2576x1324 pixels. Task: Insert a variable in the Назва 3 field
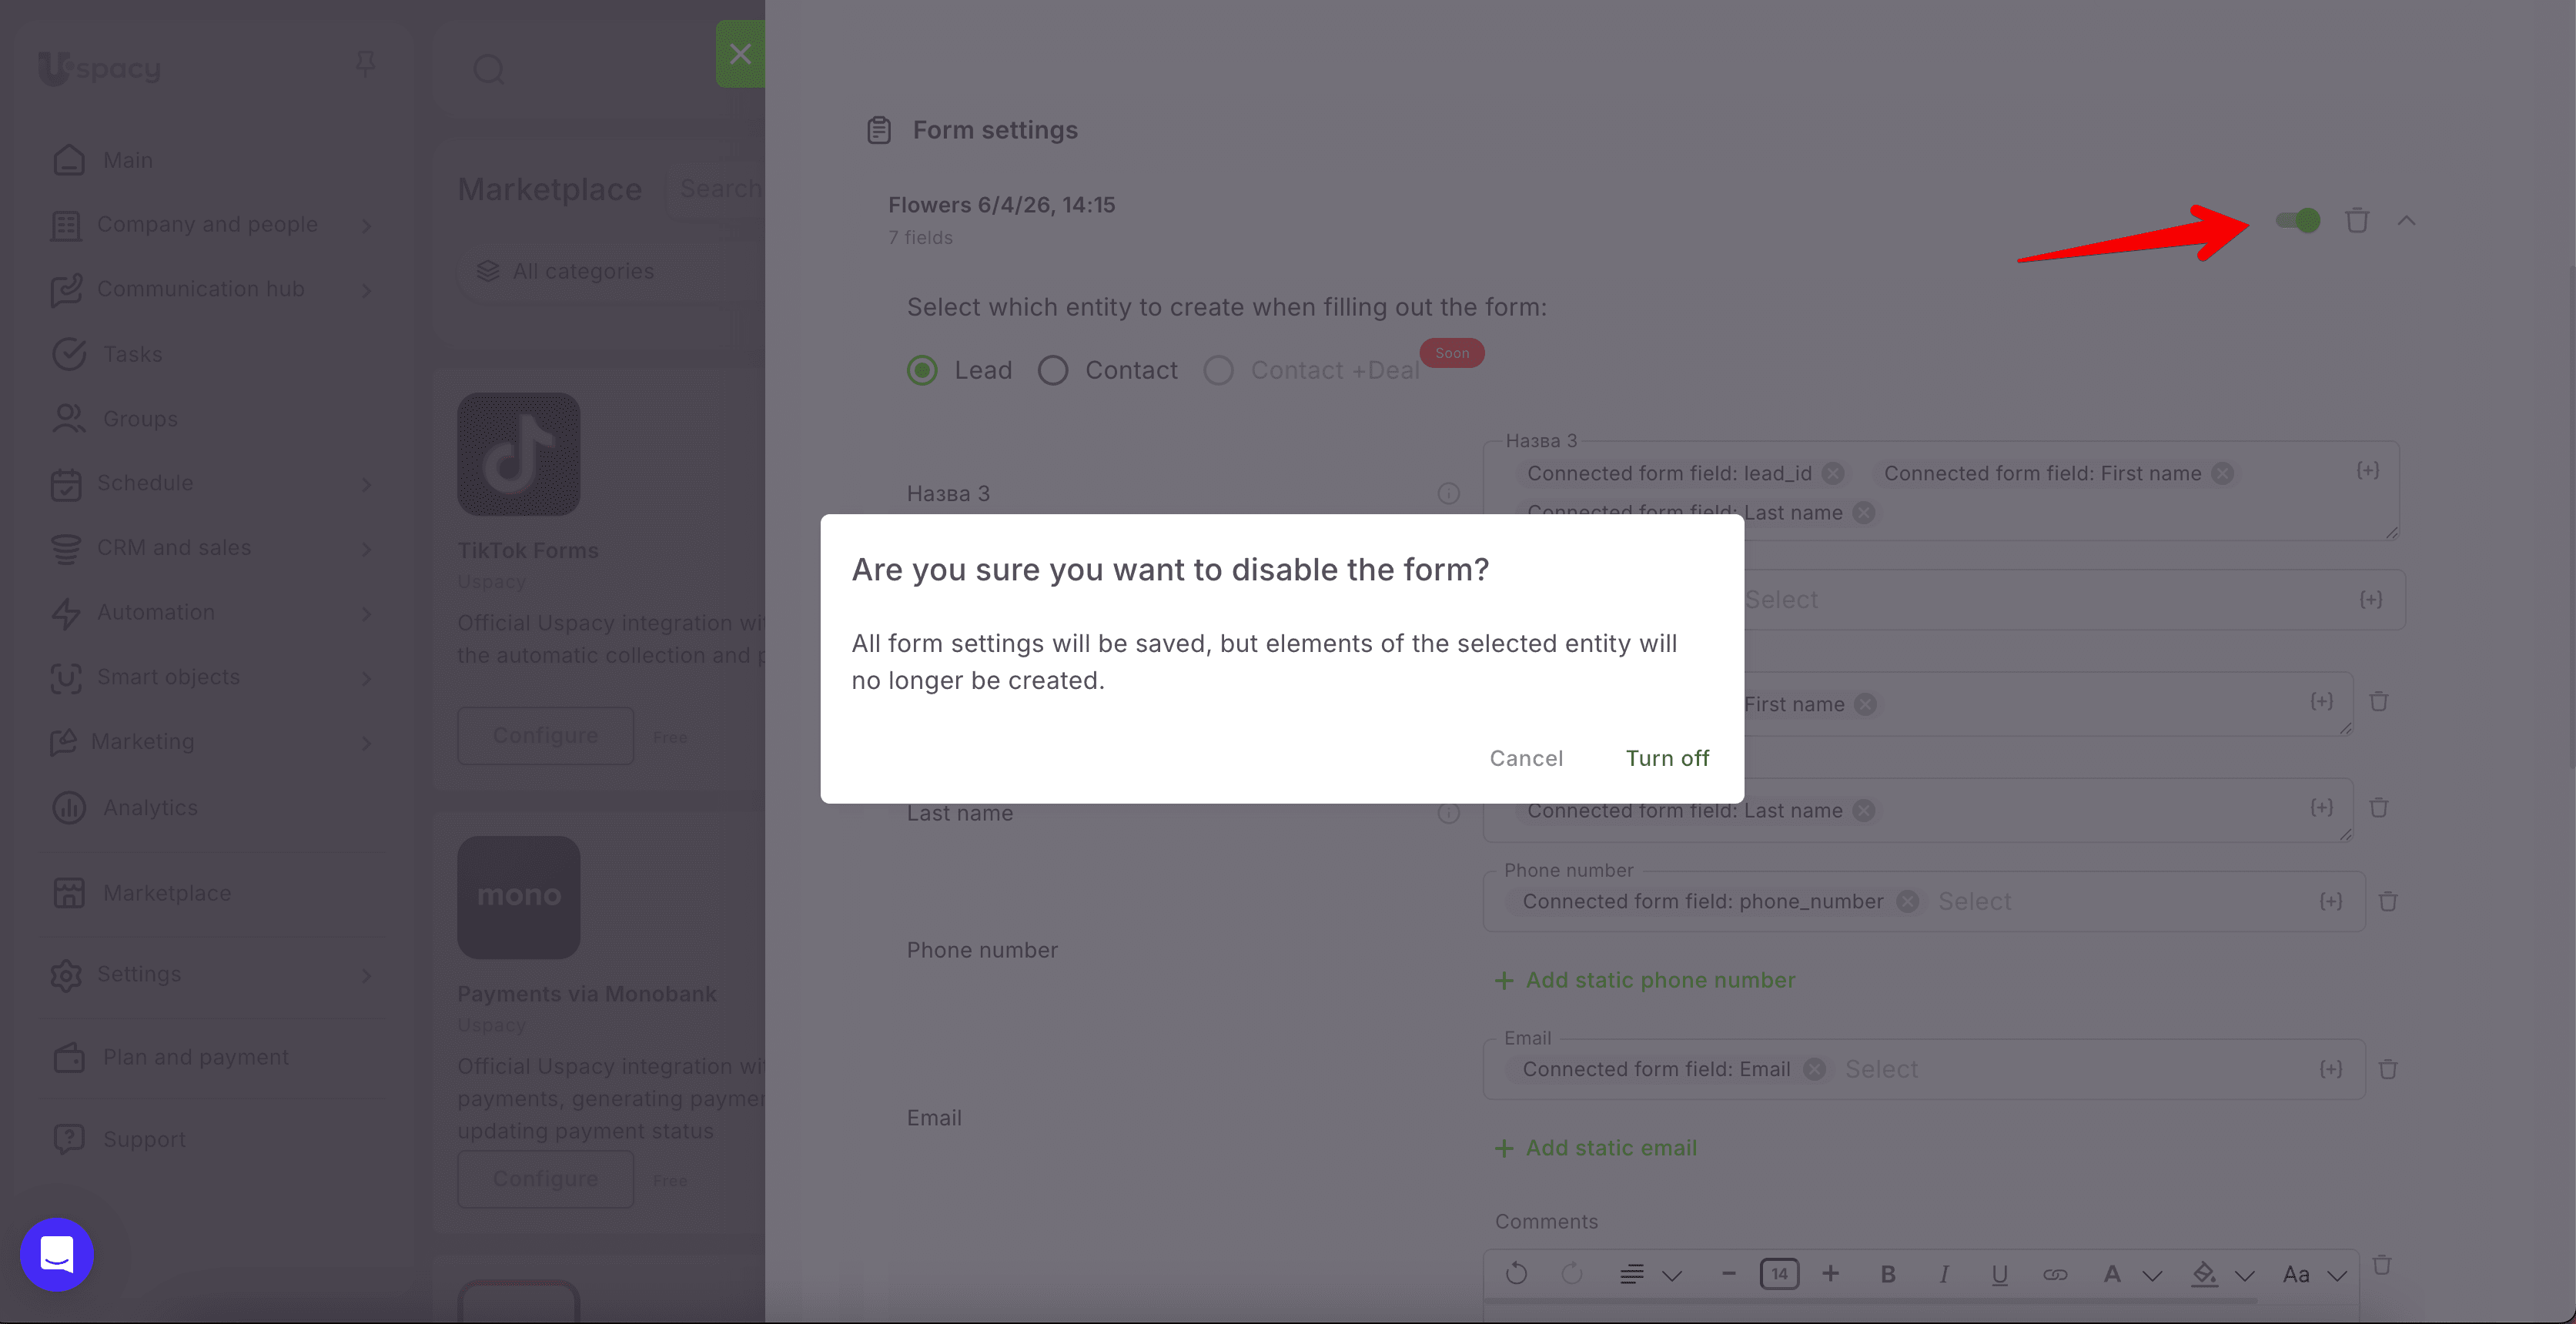[x=2367, y=470]
